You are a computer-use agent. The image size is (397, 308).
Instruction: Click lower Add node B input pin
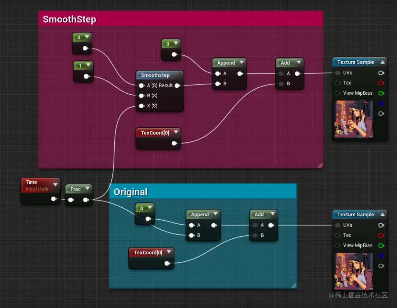click(x=255, y=235)
